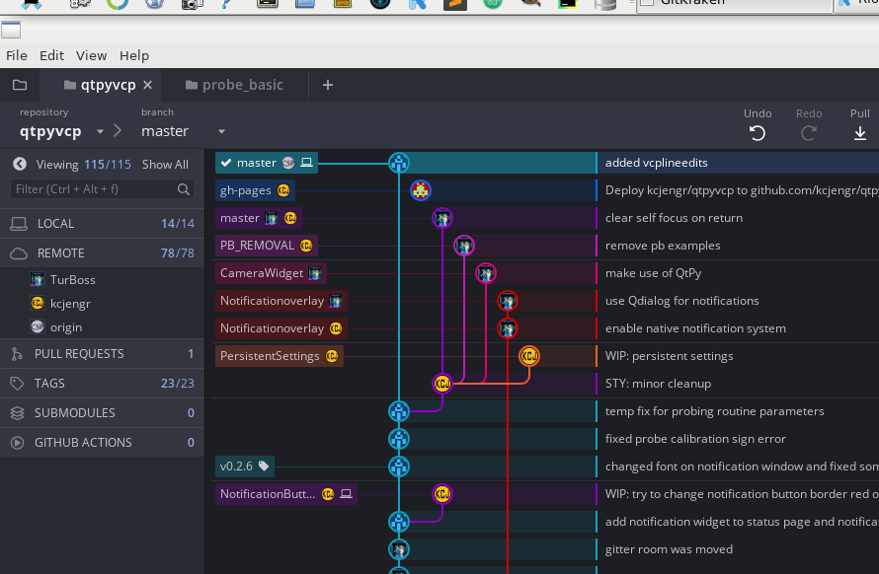
Task: Select commit 'gitter room was moved'
Action: pyautogui.click(x=669, y=549)
